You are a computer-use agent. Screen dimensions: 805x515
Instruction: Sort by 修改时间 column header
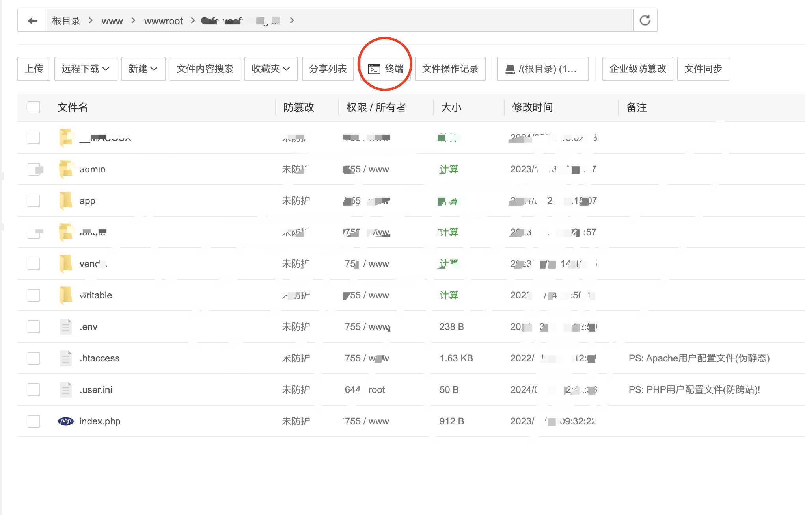click(532, 107)
